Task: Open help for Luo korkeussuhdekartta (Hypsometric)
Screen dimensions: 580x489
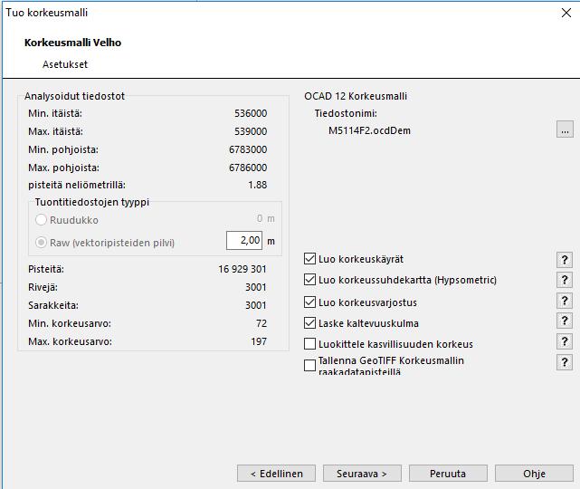Action: [565, 280]
